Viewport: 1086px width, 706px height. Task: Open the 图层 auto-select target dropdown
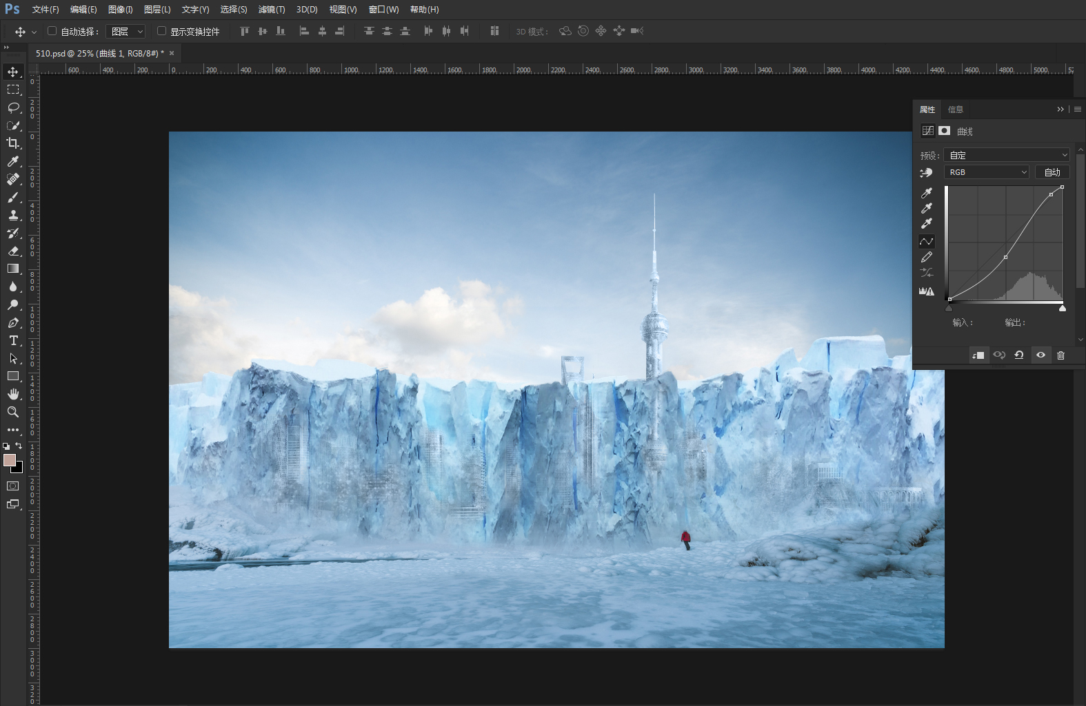(x=125, y=32)
